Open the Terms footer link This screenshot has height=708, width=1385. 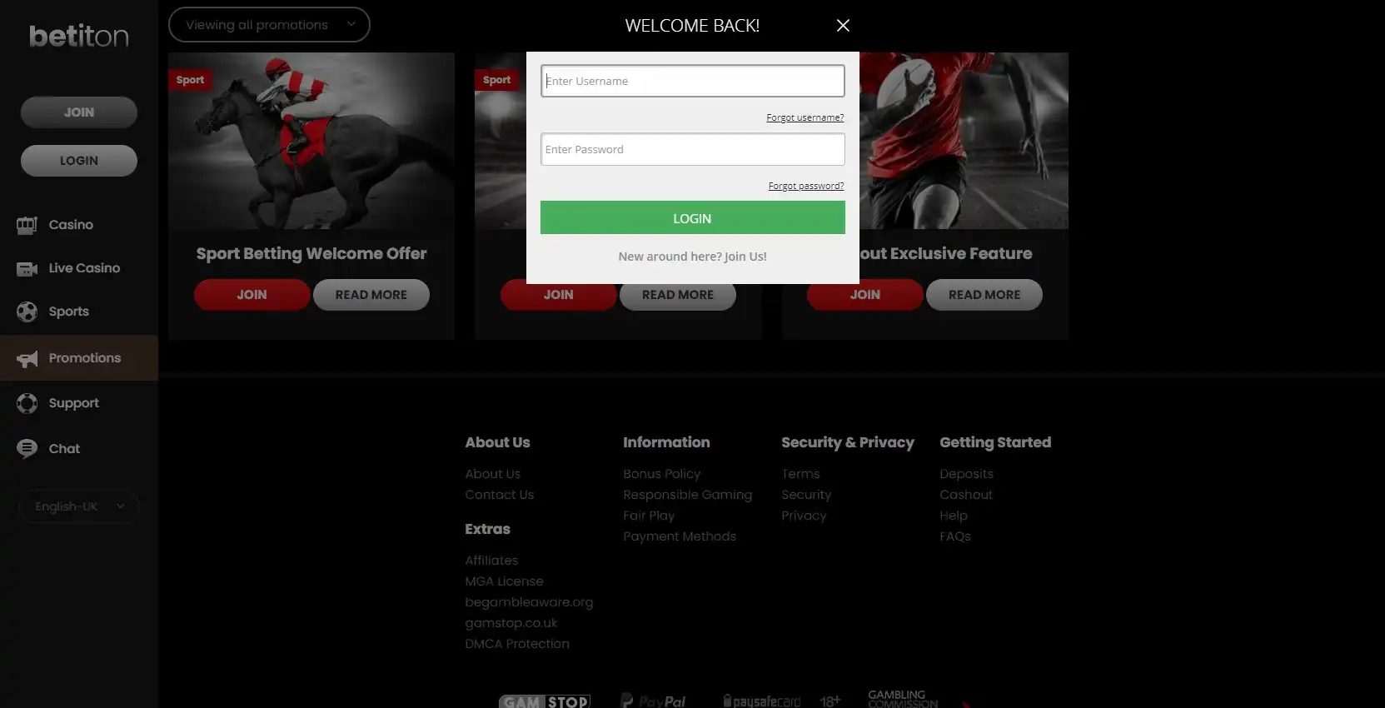[800, 474]
